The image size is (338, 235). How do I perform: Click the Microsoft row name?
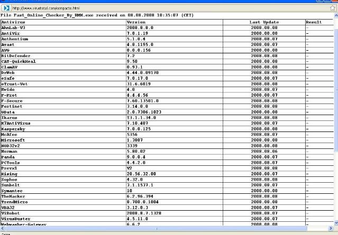[13, 140]
